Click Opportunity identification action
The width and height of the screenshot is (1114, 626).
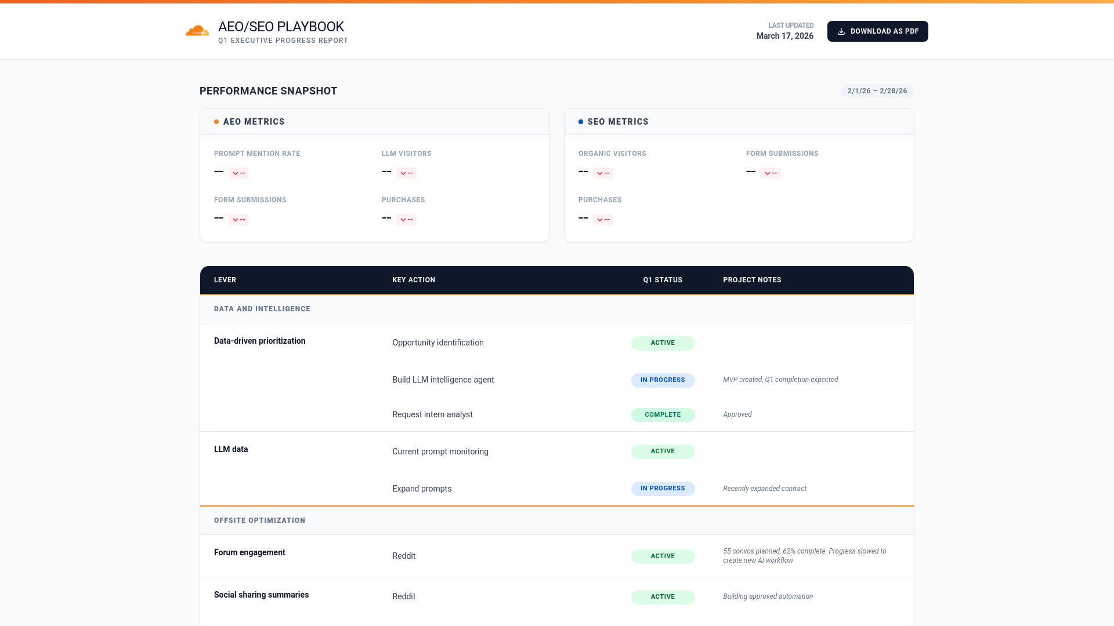tap(438, 343)
